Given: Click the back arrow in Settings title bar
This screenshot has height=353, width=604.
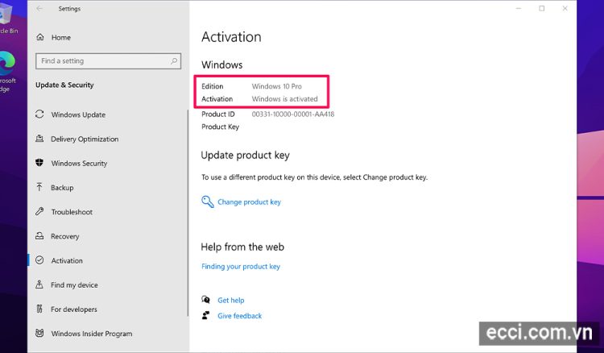Looking at the screenshot, I should pos(39,8).
